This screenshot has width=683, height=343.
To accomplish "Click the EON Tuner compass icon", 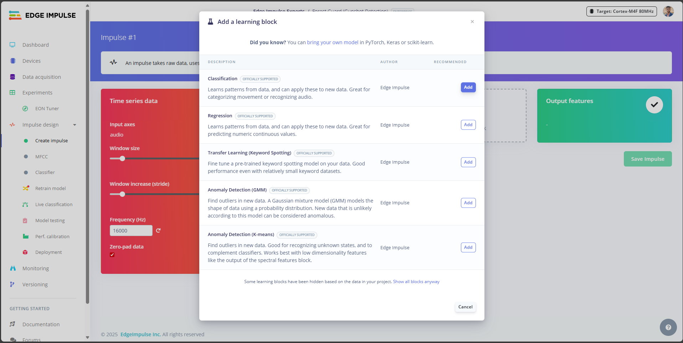I will [25, 109].
